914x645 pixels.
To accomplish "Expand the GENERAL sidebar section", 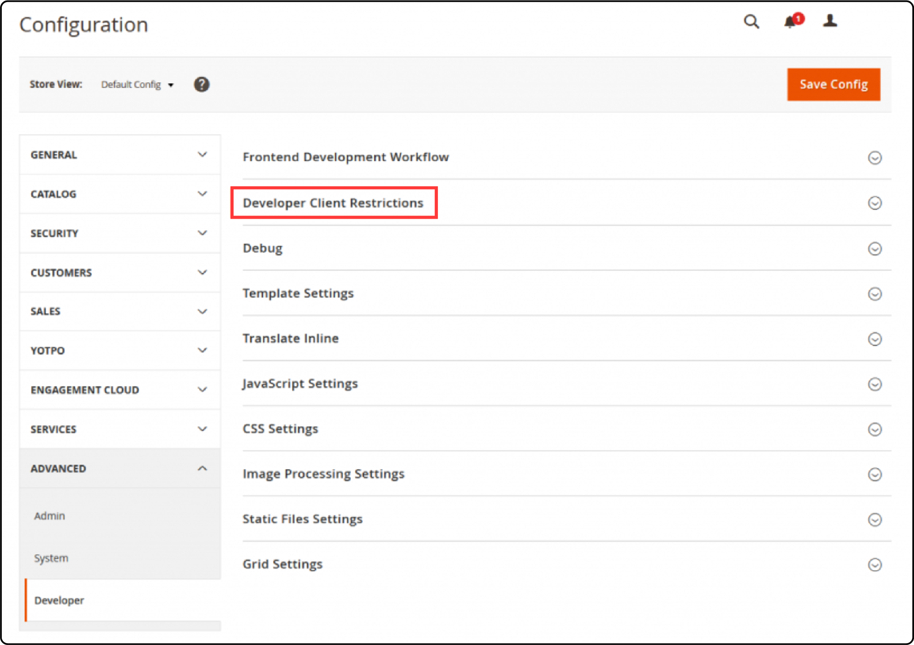I will [119, 155].
